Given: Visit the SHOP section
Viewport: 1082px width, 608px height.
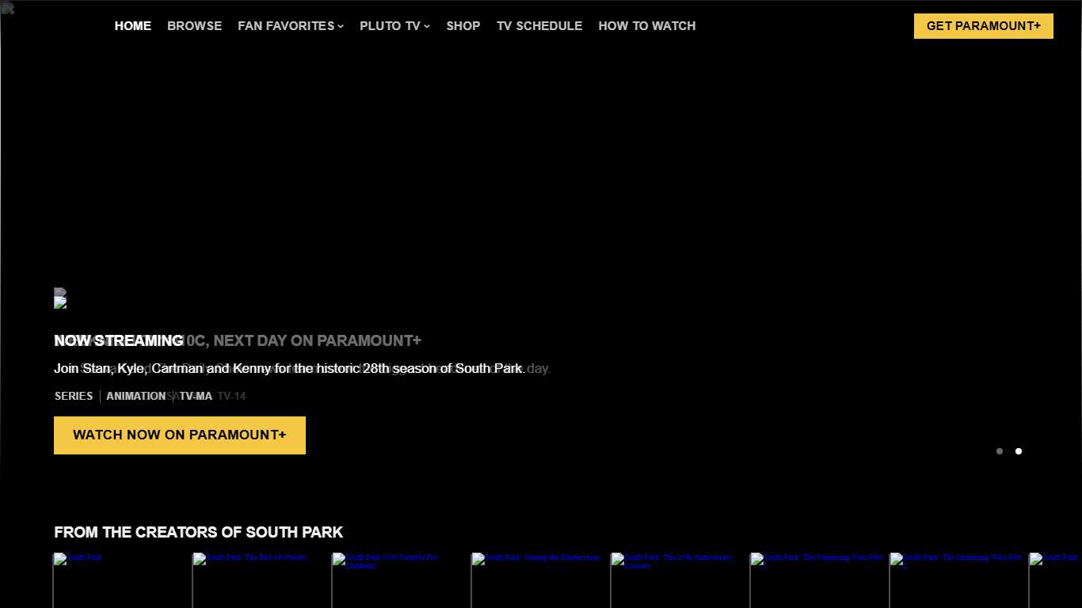Looking at the screenshot, I should [x=463, y=25].
